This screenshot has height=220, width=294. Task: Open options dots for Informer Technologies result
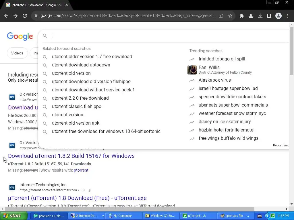coord(90,190)
